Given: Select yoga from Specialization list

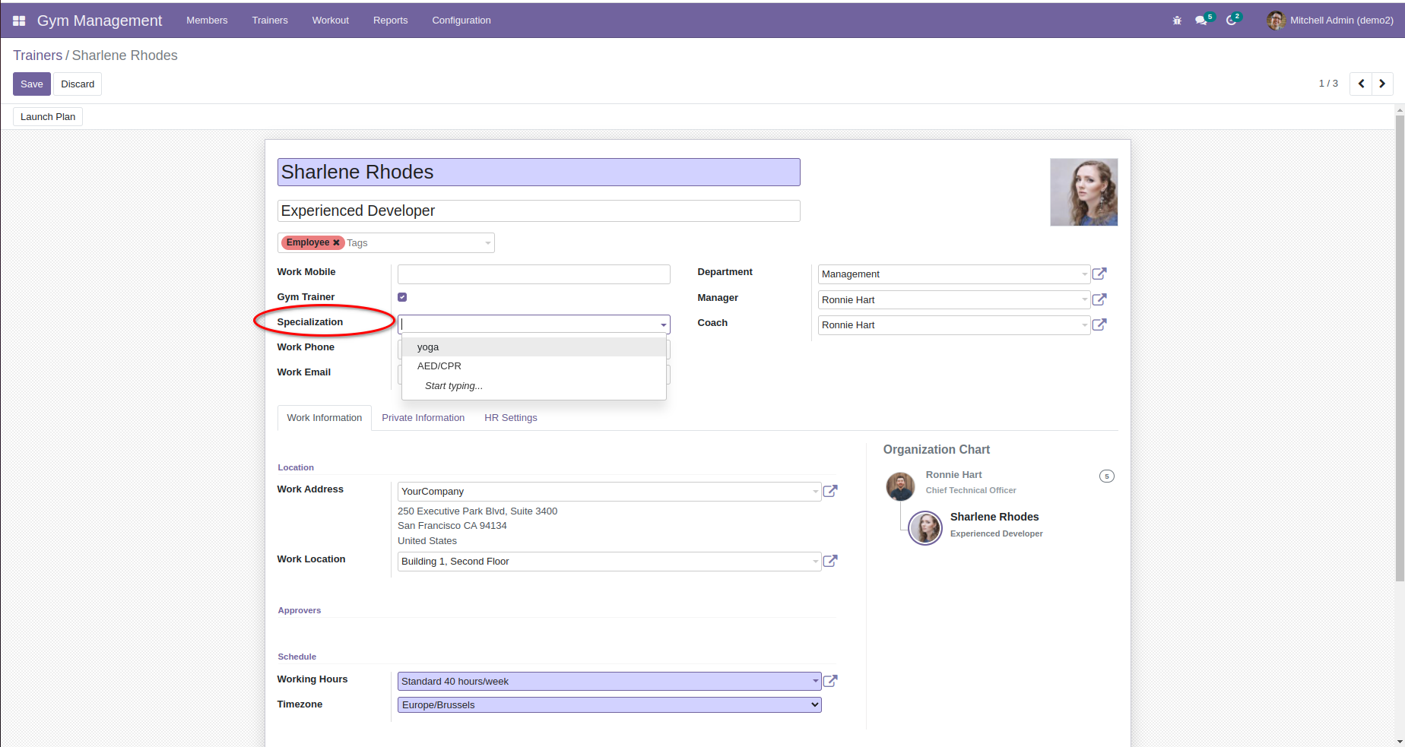Looking at the screenshot, I should pos(428,347).
